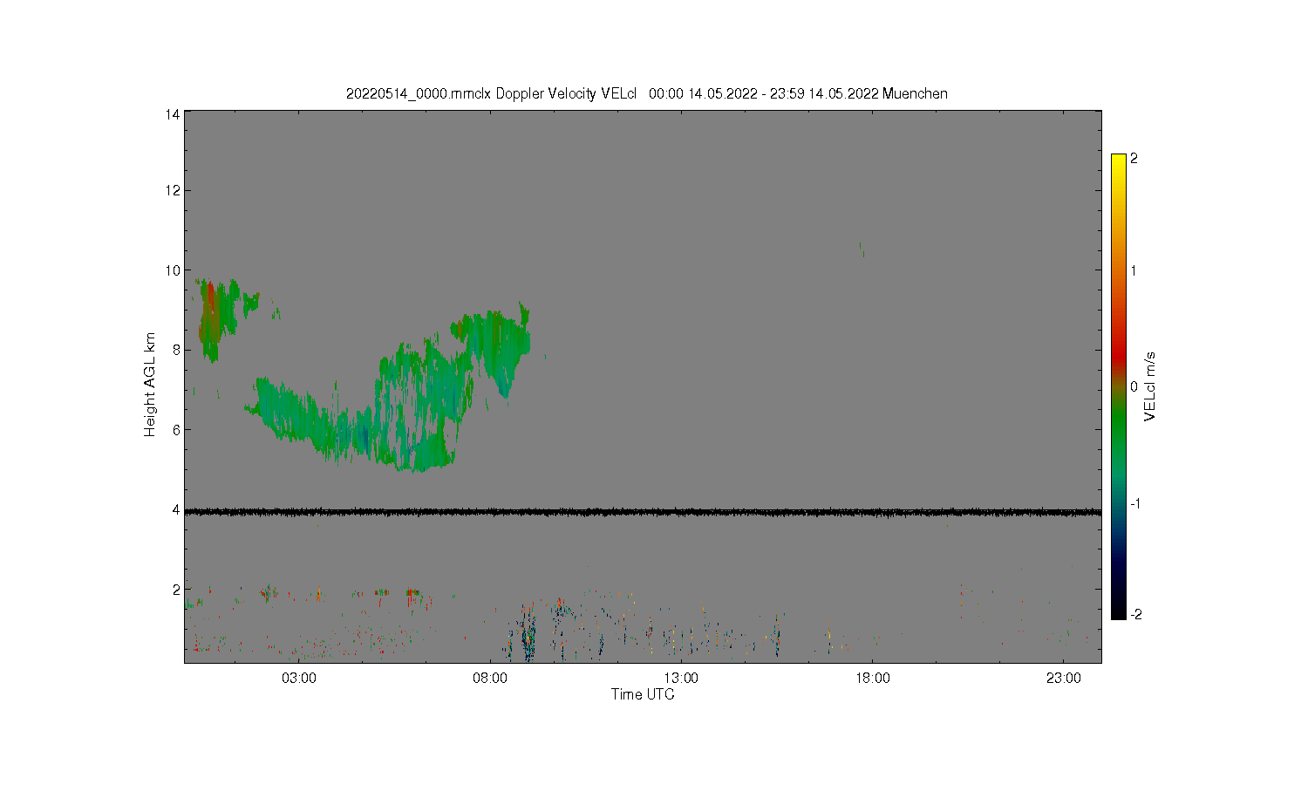The height and width of the screenshot is (785, 1308).
Task: Click the 'Muenchen' location in the title
Action: (915, 93)
